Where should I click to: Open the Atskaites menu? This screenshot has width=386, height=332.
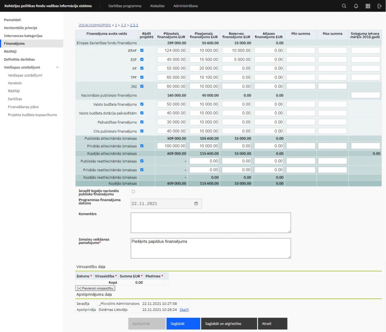pyautogui.click(x=157, y=6)
